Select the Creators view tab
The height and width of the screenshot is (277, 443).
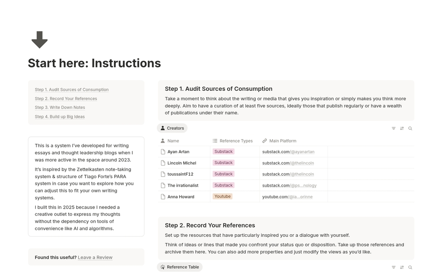coord(172,128)
